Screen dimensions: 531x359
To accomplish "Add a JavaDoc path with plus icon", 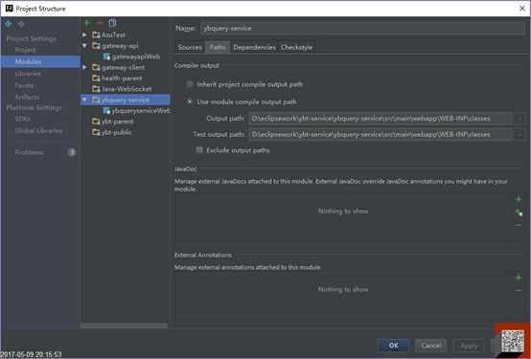I will pyautogui.click(x=519, y=200).
